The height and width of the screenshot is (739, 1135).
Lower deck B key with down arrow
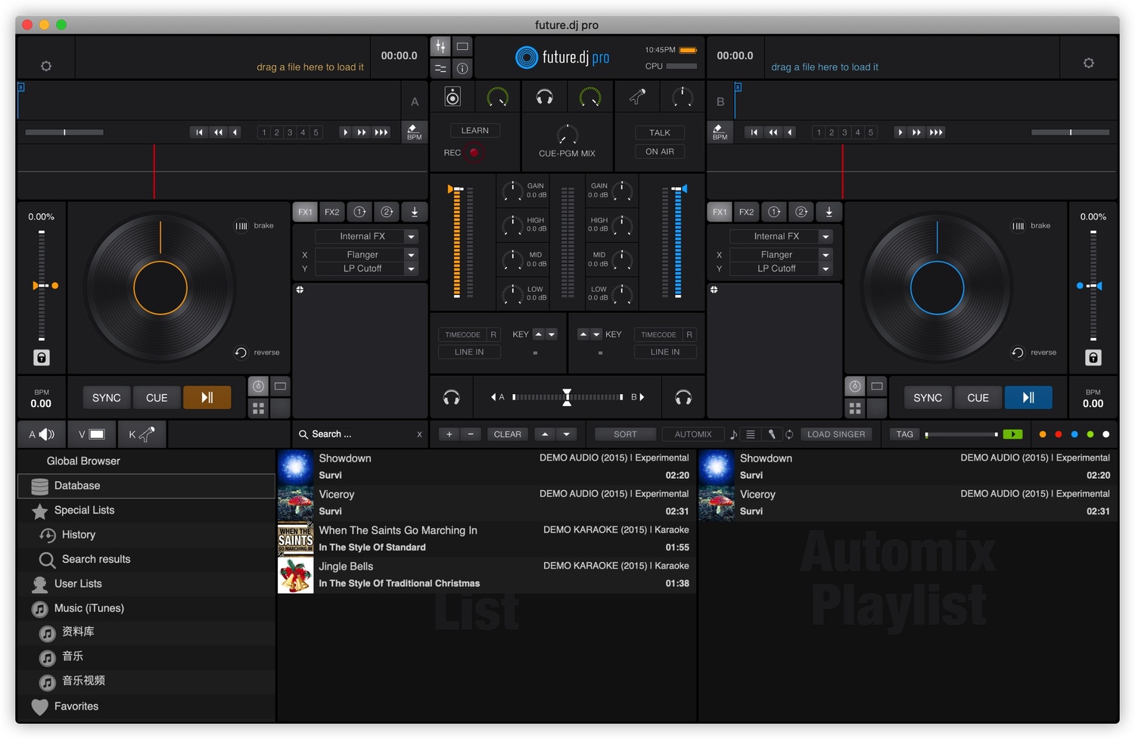596,334
